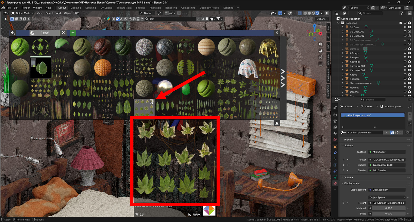
Task: Add a new asset tab with green plus
Action: [73, 33]
